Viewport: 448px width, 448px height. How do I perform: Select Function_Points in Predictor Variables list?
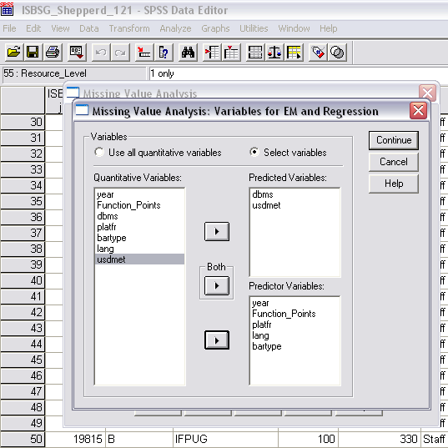(x=294, y=314)
